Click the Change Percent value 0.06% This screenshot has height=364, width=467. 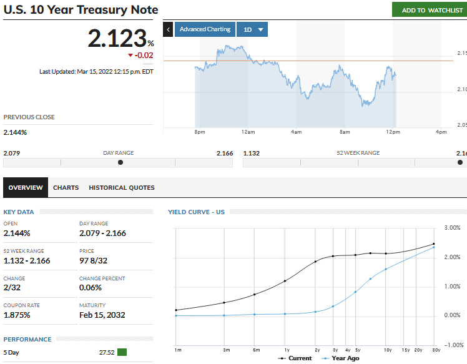[x=91, y=288]
